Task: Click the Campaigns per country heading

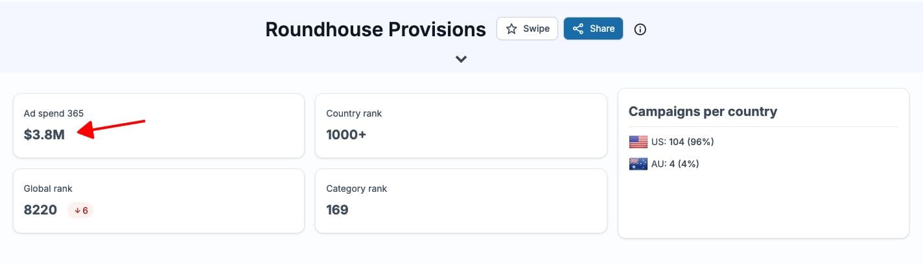Action: [703, 111]
